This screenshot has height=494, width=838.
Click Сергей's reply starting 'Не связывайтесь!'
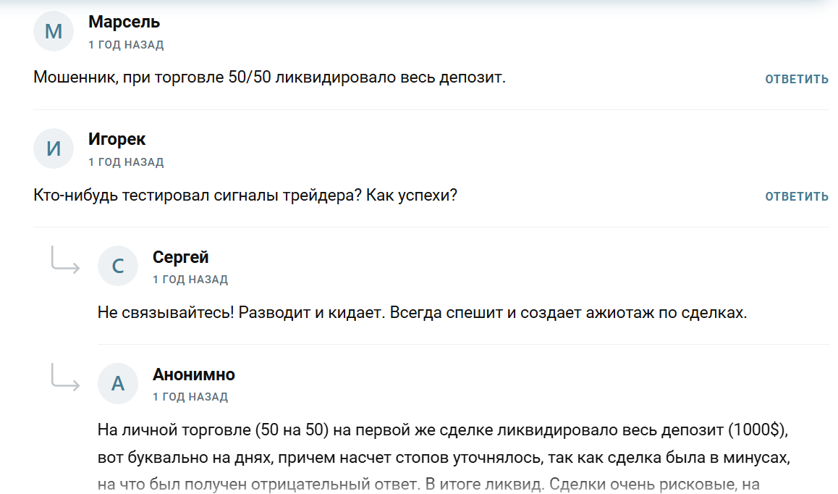click(422, 313)
